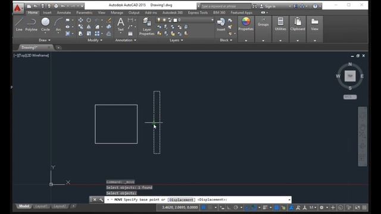Open the Parametric ribbon tab

pyautogui.click(x=85, y=12)
